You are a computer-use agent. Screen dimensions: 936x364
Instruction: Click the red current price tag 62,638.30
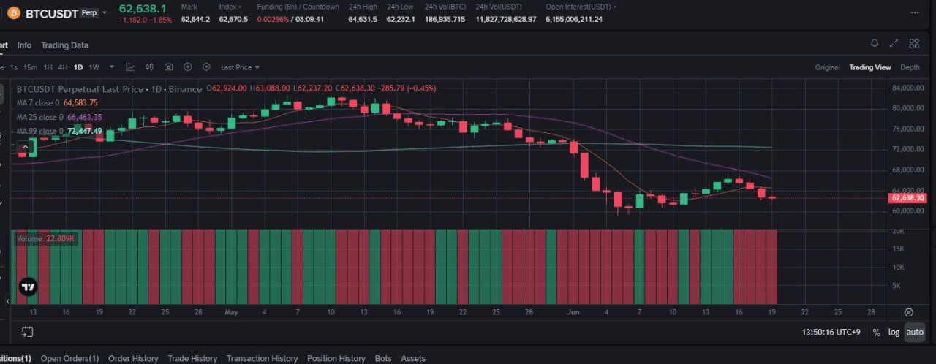(907, 197)
